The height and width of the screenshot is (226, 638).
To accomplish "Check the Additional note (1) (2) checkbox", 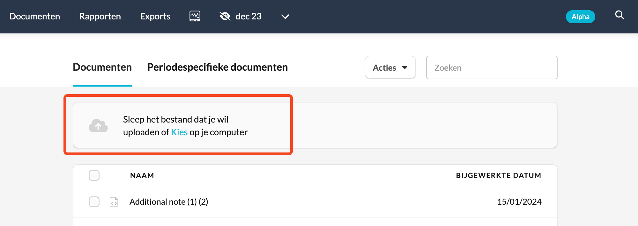I will [94, 202].
